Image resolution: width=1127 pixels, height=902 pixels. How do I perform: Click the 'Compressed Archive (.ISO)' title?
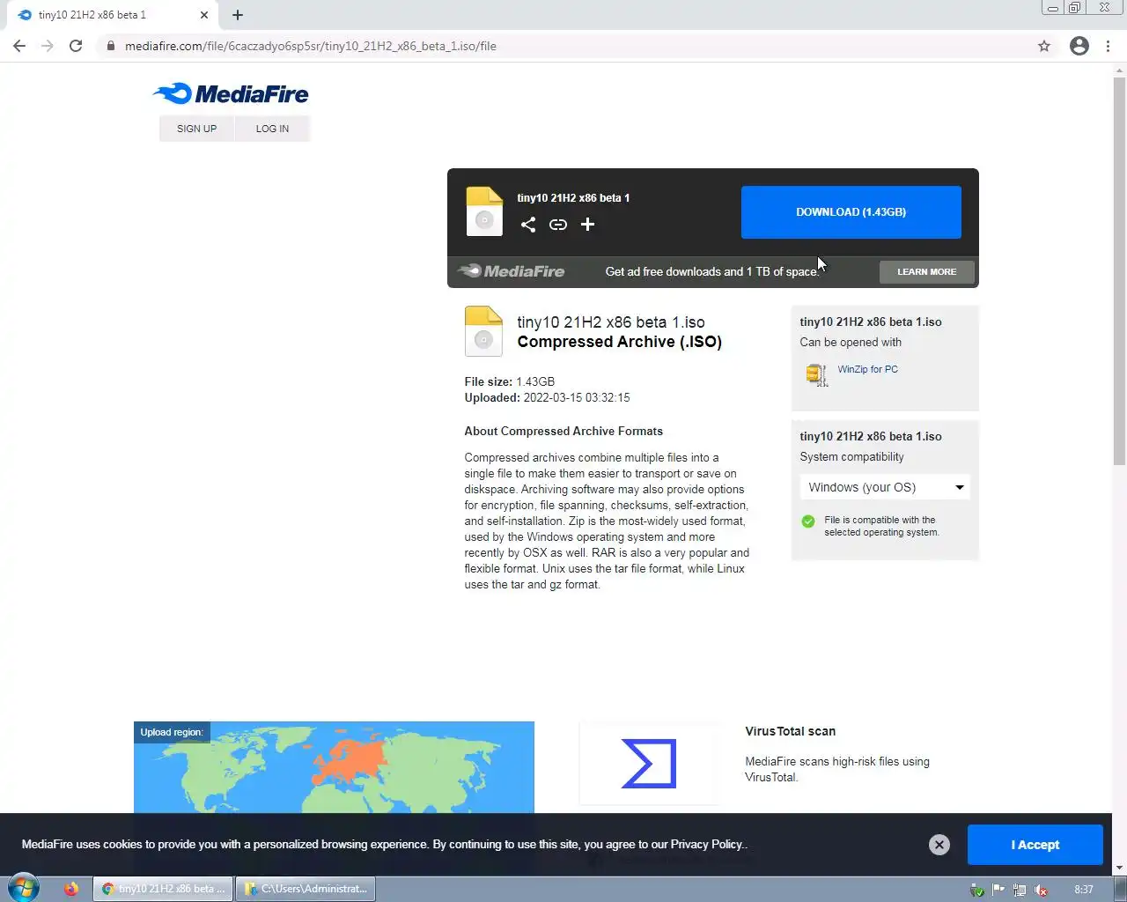[619, 342]
